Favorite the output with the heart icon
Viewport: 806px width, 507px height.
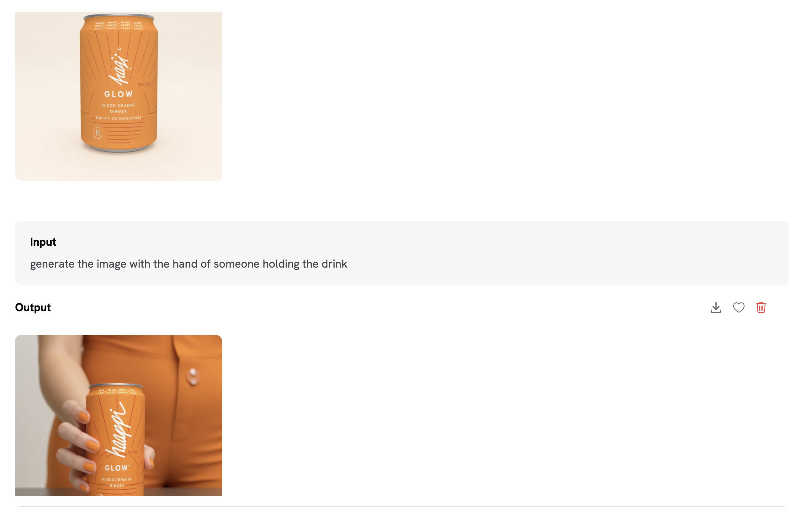coord(739,307)
